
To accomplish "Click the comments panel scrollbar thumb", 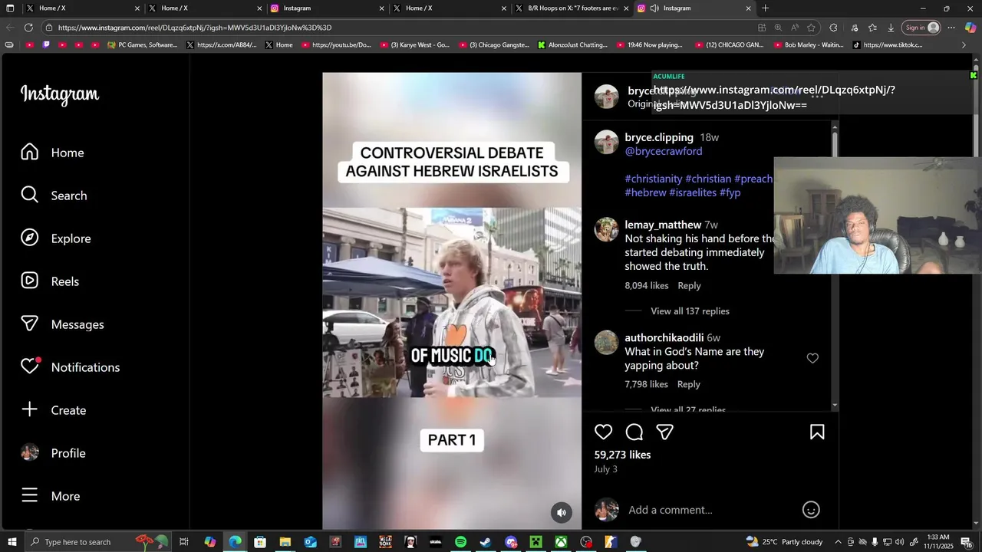I will 835,143.
